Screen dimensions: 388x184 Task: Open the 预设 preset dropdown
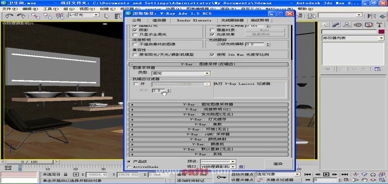[x=218, y=161]
